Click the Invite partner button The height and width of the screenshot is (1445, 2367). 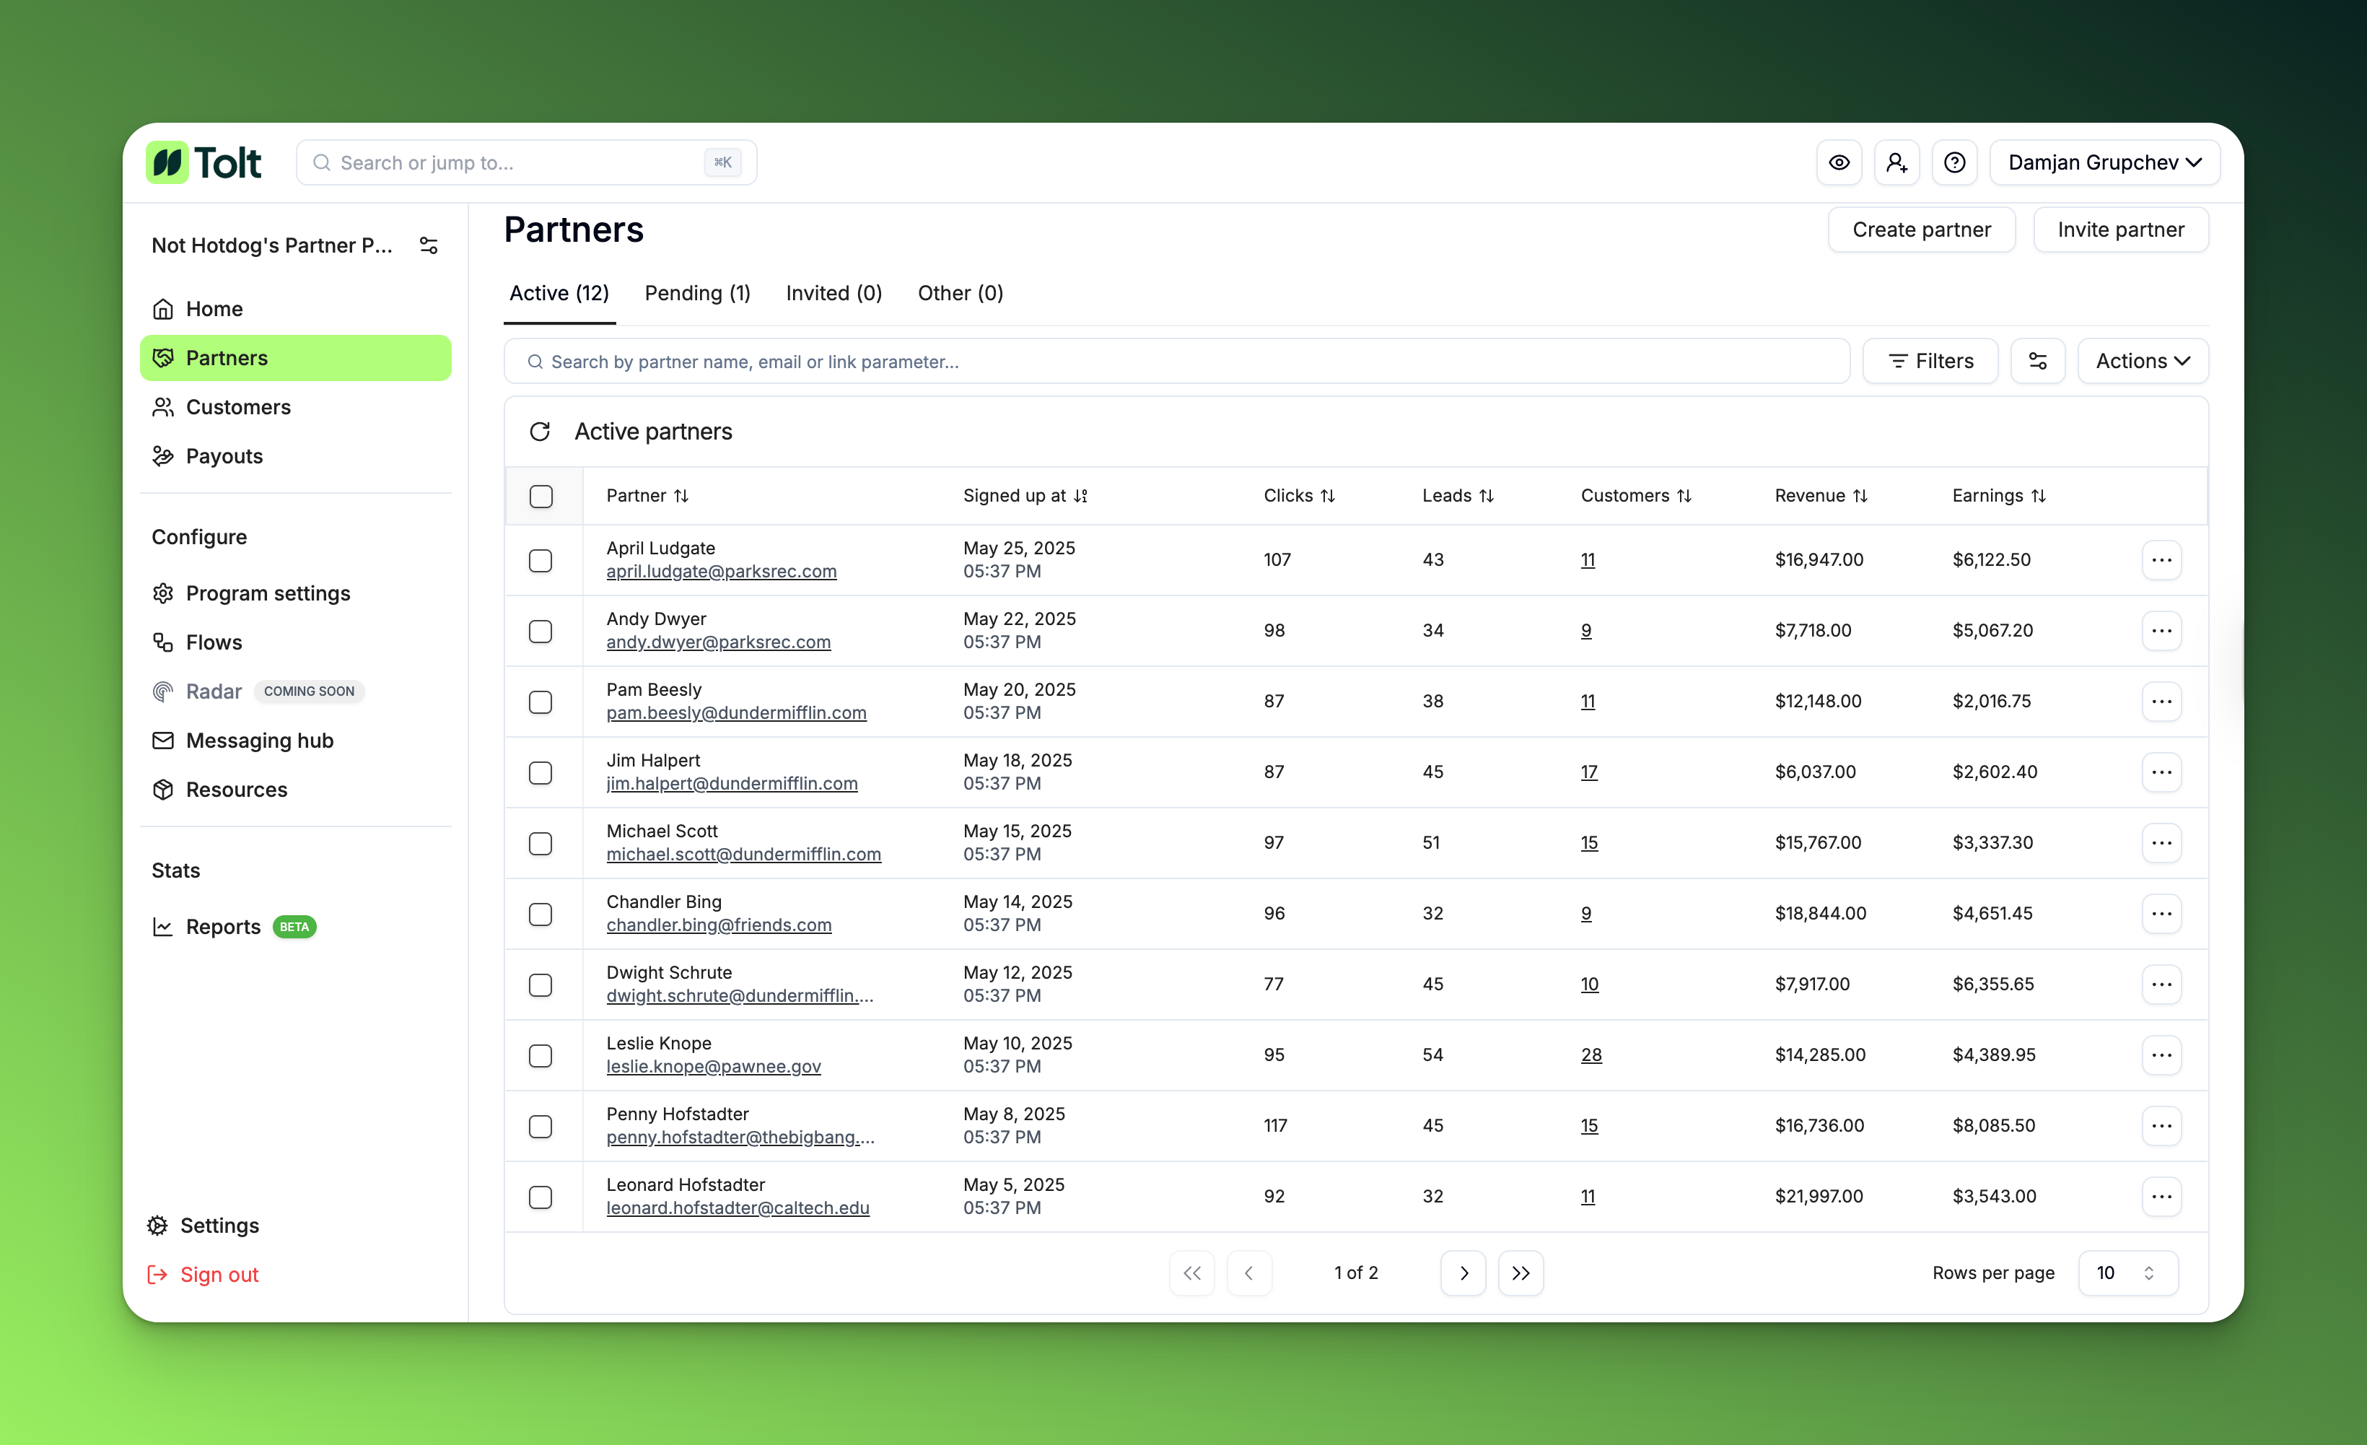coord(2120,230)
